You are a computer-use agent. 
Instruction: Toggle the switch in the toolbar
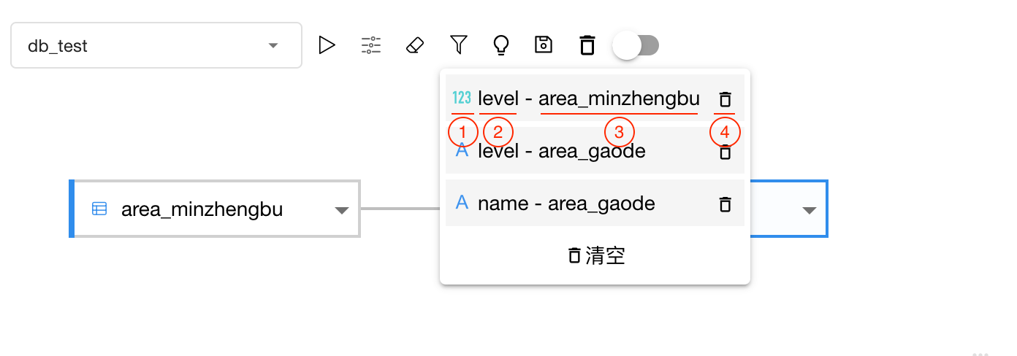coord(636,45)
